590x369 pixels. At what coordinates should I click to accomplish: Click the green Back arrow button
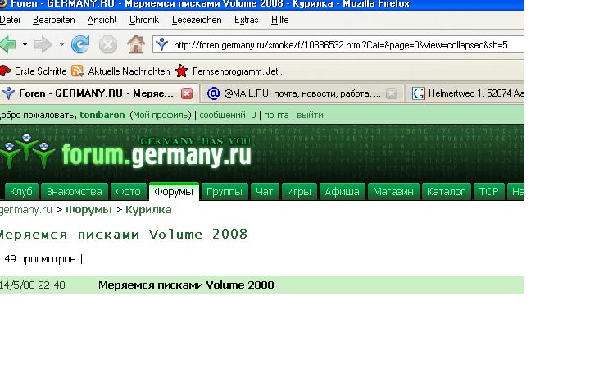tap(8, 45)
